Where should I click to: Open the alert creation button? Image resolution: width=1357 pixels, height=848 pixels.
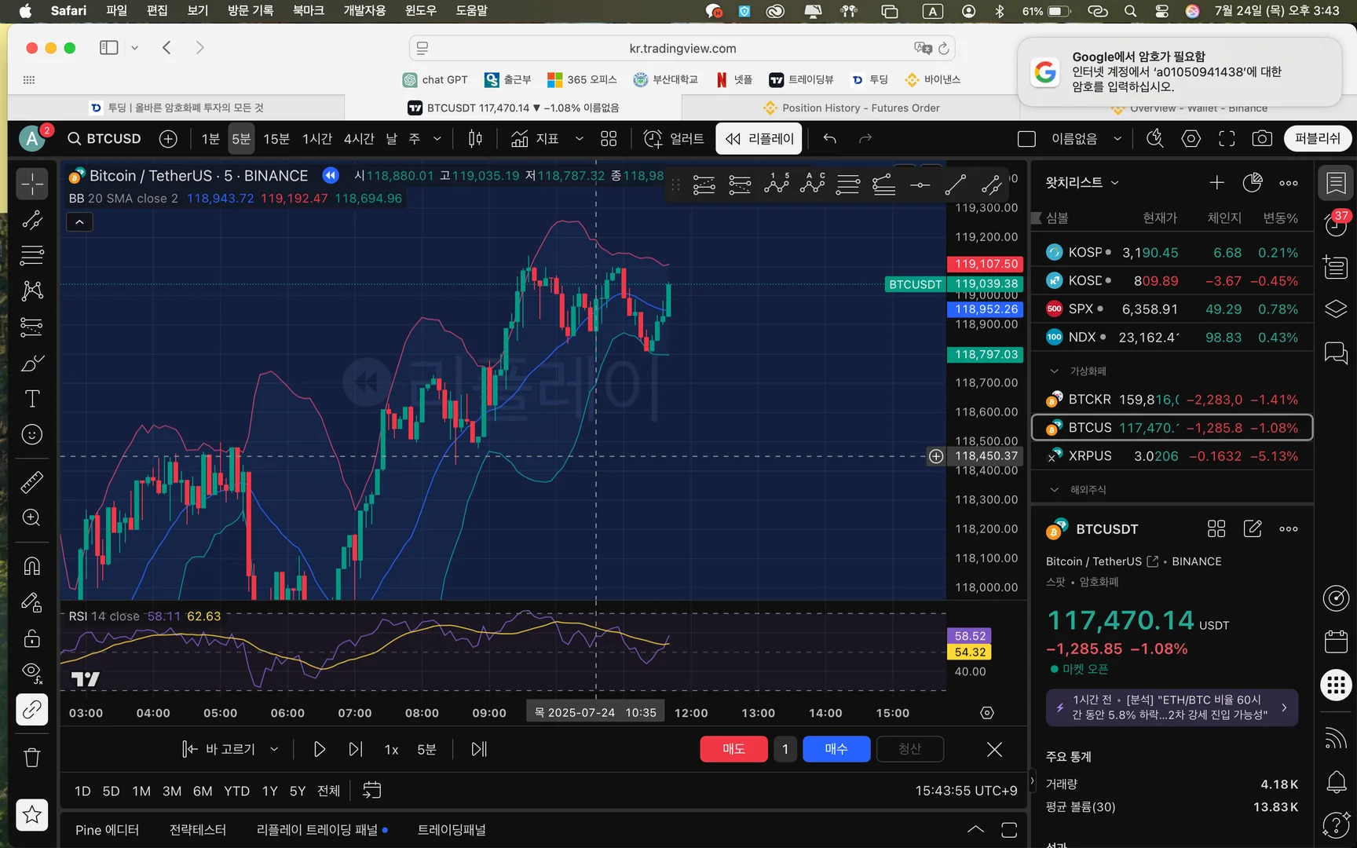tap(674, 139)
